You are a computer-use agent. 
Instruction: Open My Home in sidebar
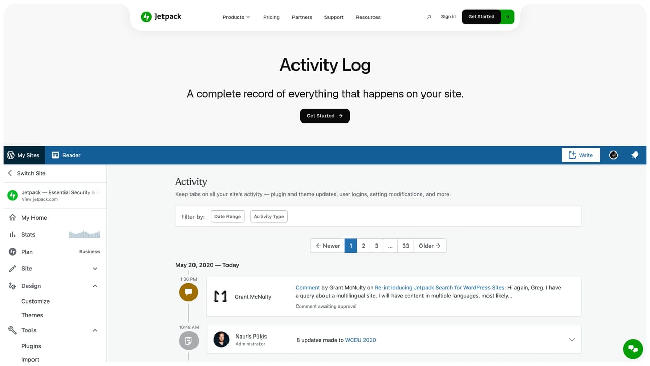[34, 218]
